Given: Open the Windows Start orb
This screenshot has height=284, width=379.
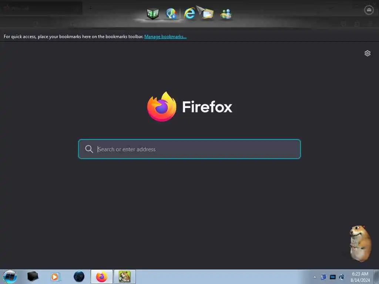Looking at the screenshot, I should coord(10,277).
